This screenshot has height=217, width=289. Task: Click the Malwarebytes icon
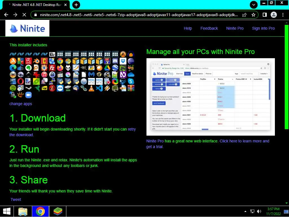point(92,75)
